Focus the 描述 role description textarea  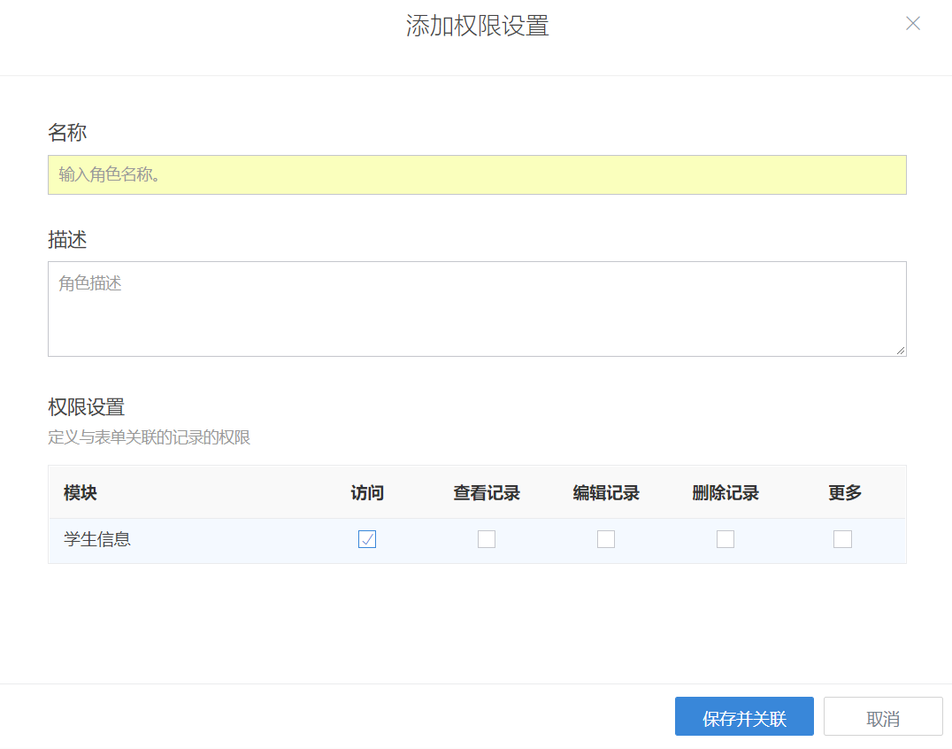[477, 308]
